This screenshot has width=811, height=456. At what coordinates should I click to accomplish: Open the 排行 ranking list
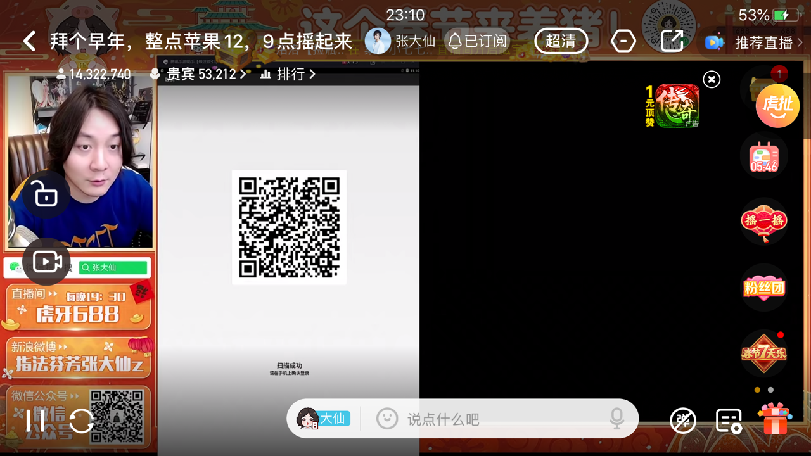288,74
